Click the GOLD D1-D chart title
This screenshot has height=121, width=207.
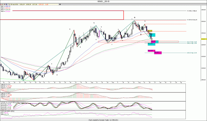[x=103, y=1]
